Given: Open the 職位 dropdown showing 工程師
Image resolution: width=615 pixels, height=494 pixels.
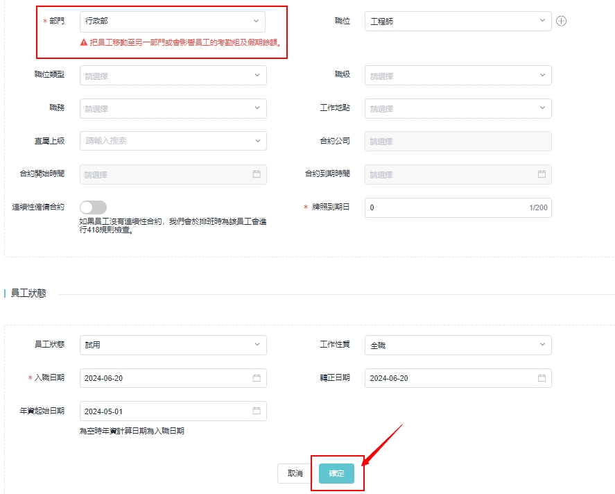Looking at the screenshot, I should click(458, 21).
